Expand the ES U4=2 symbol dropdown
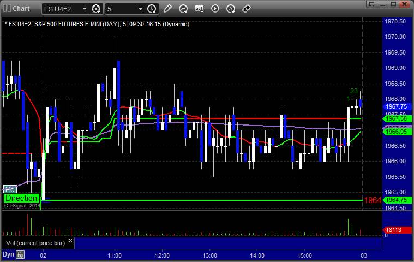Screen dimensions: 414x262 click(x=84, y=9)
